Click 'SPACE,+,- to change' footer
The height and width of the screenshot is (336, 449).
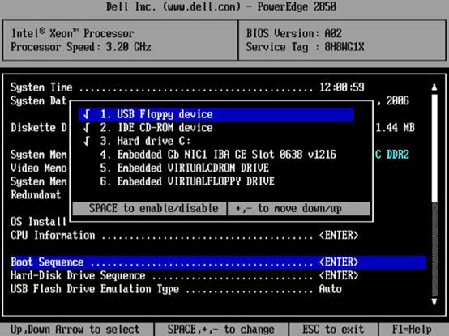coord(220,330)
